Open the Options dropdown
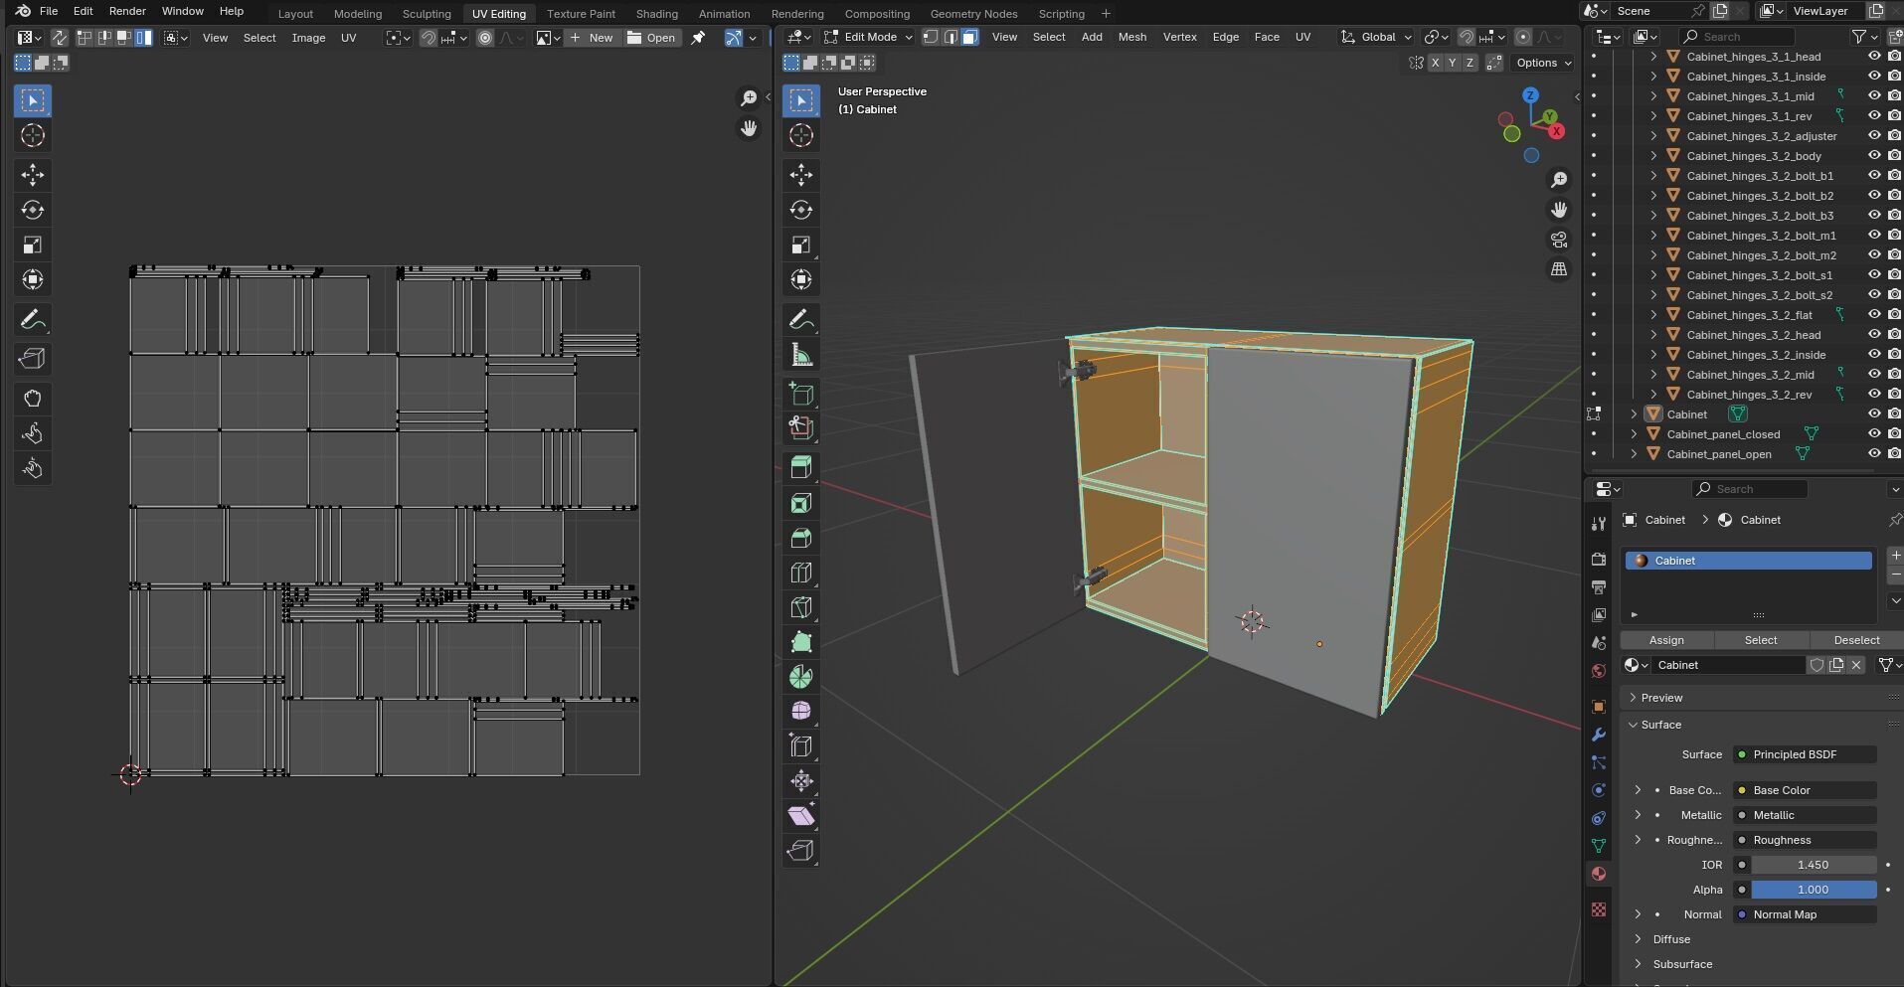The width and height of the screenshot is (1904, 987). pos(1543,63)
